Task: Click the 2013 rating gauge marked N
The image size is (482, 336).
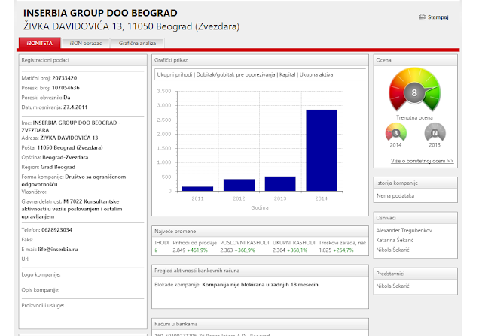Action: (435, 132)
